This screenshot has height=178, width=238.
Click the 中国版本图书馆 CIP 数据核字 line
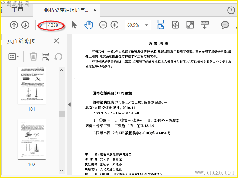pos(132,133)
